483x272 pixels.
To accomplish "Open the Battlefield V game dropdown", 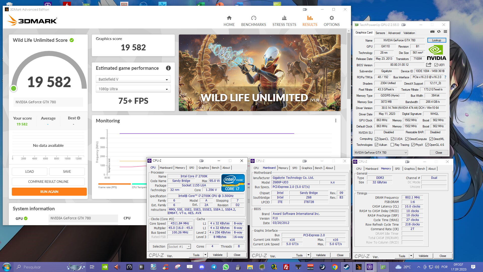I will point(133,79).
